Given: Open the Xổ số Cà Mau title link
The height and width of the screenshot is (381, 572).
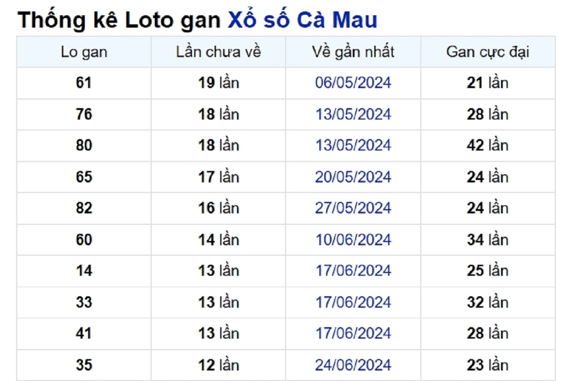Looking at the screenshot, I should click(x=302, y=20).
